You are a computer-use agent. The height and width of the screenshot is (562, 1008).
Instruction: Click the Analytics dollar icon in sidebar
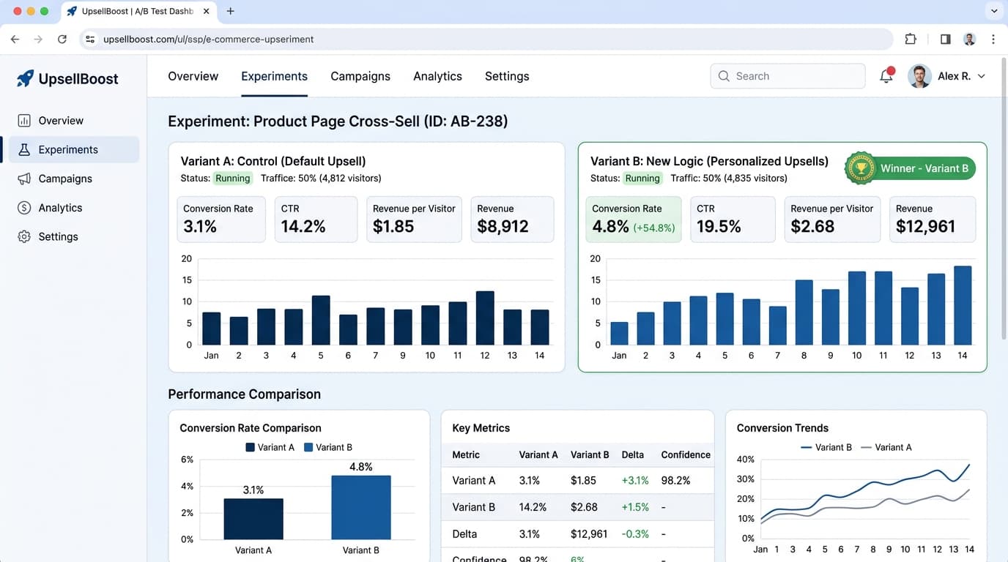(24, 208)
